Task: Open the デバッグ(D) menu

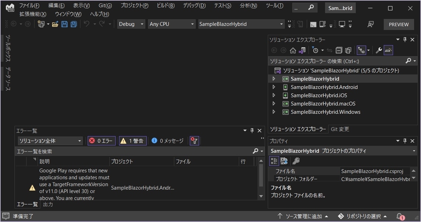Action: 194,6
